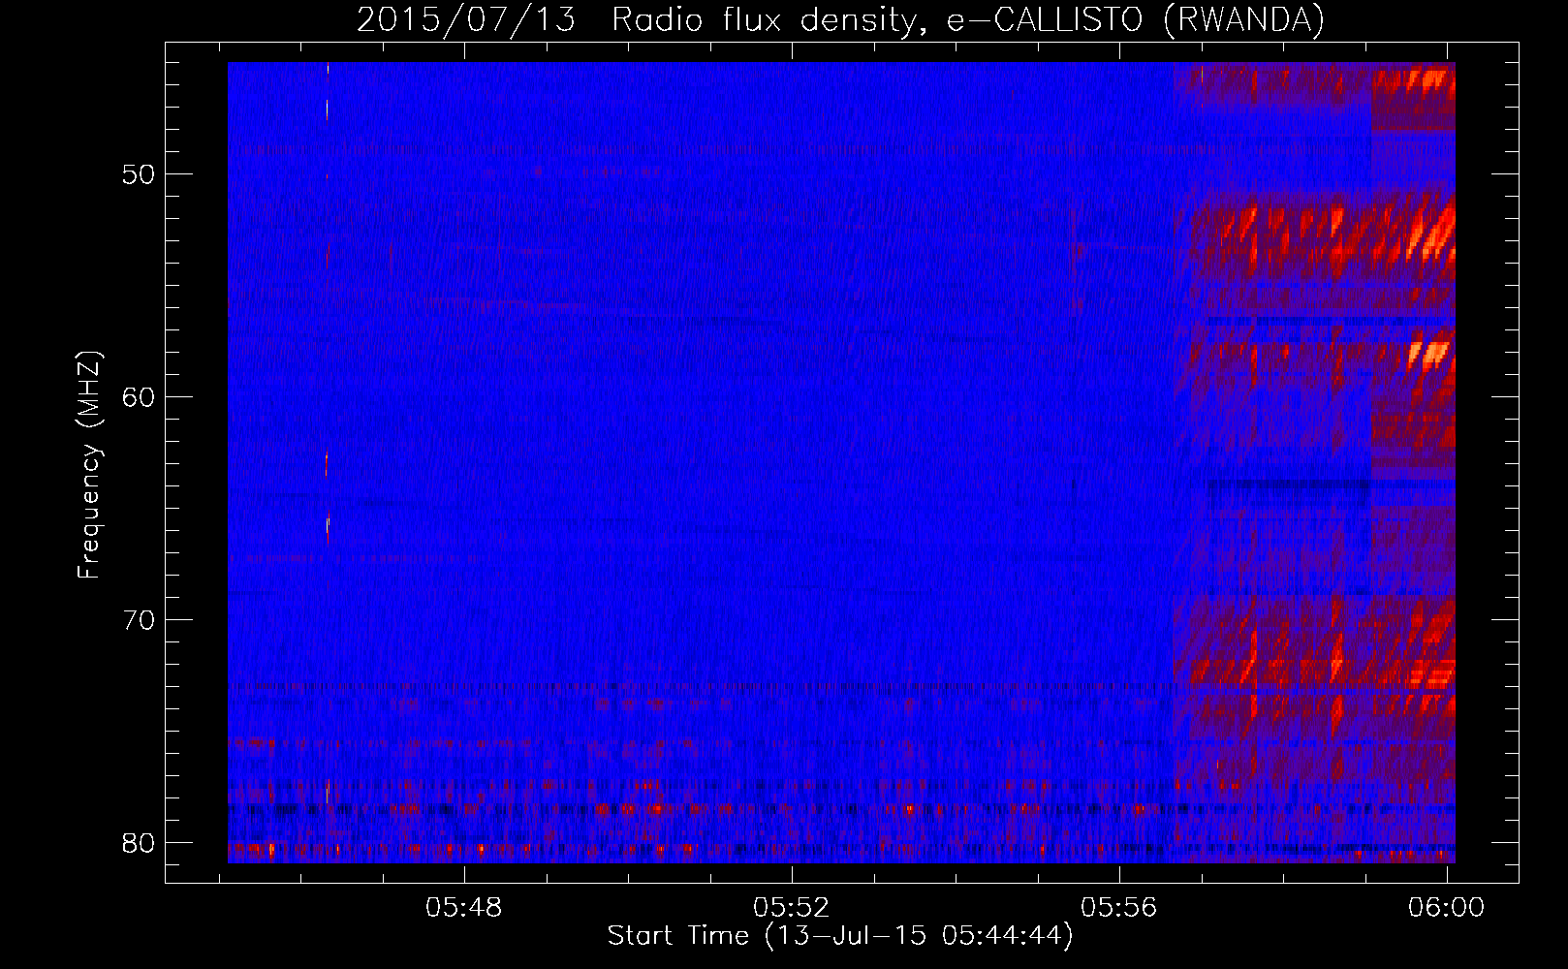Click the date "2015/07/13" in the title
Viewport: 1568px width, 969px height.
[467, 20]
